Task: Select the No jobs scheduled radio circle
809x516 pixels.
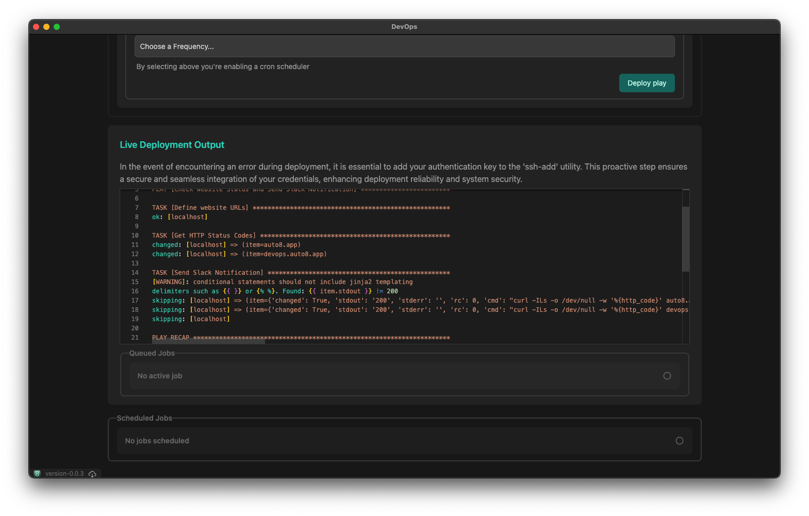Action: pos(680,441)
